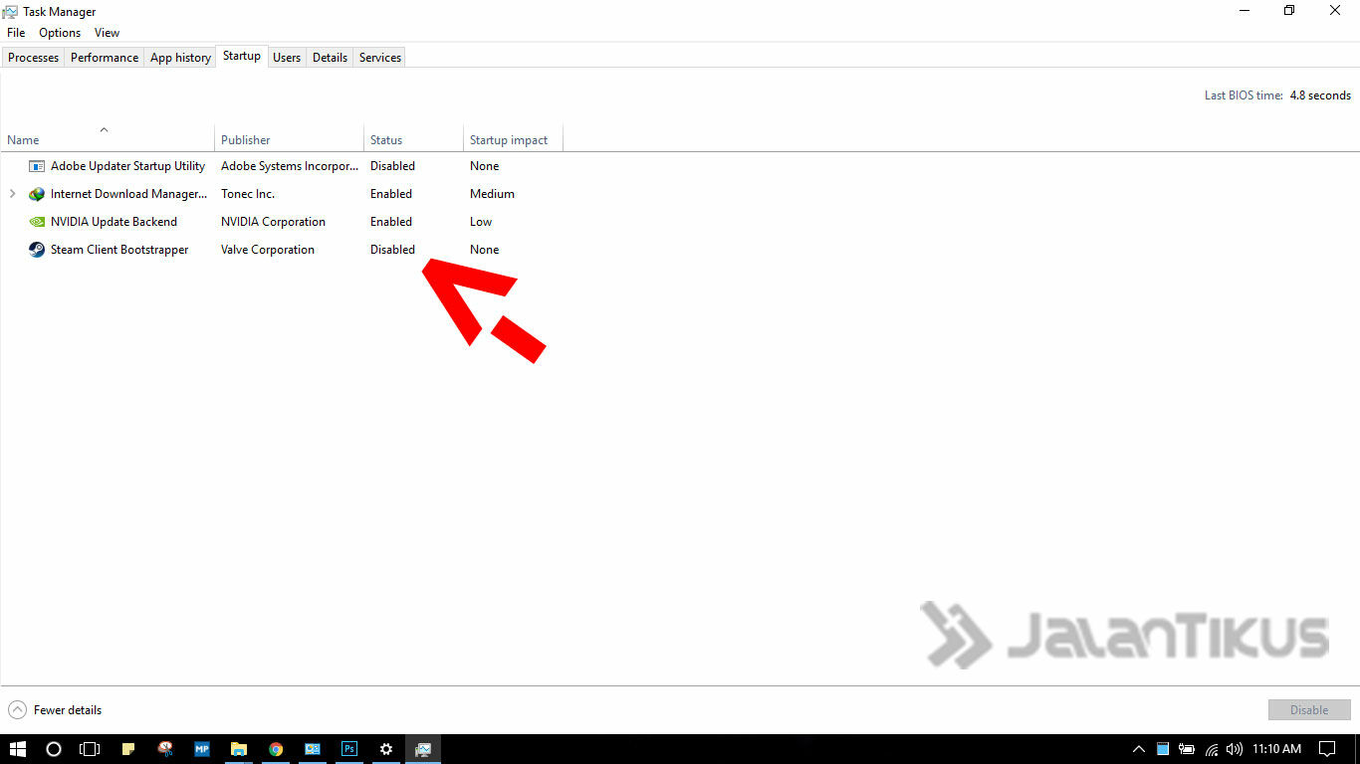
Task: Switch to the Details tab
Action: 330,58
